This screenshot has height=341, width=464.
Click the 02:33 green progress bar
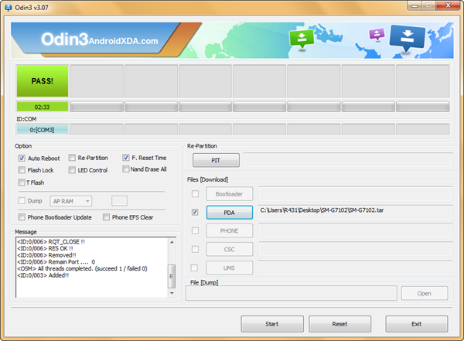(x=43, y=107)
